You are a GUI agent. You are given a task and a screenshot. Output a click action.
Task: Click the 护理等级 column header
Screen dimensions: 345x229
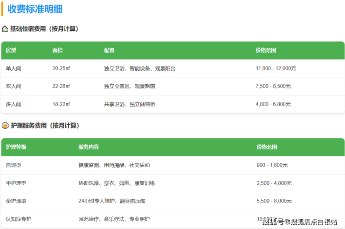(x=16, y=147)
